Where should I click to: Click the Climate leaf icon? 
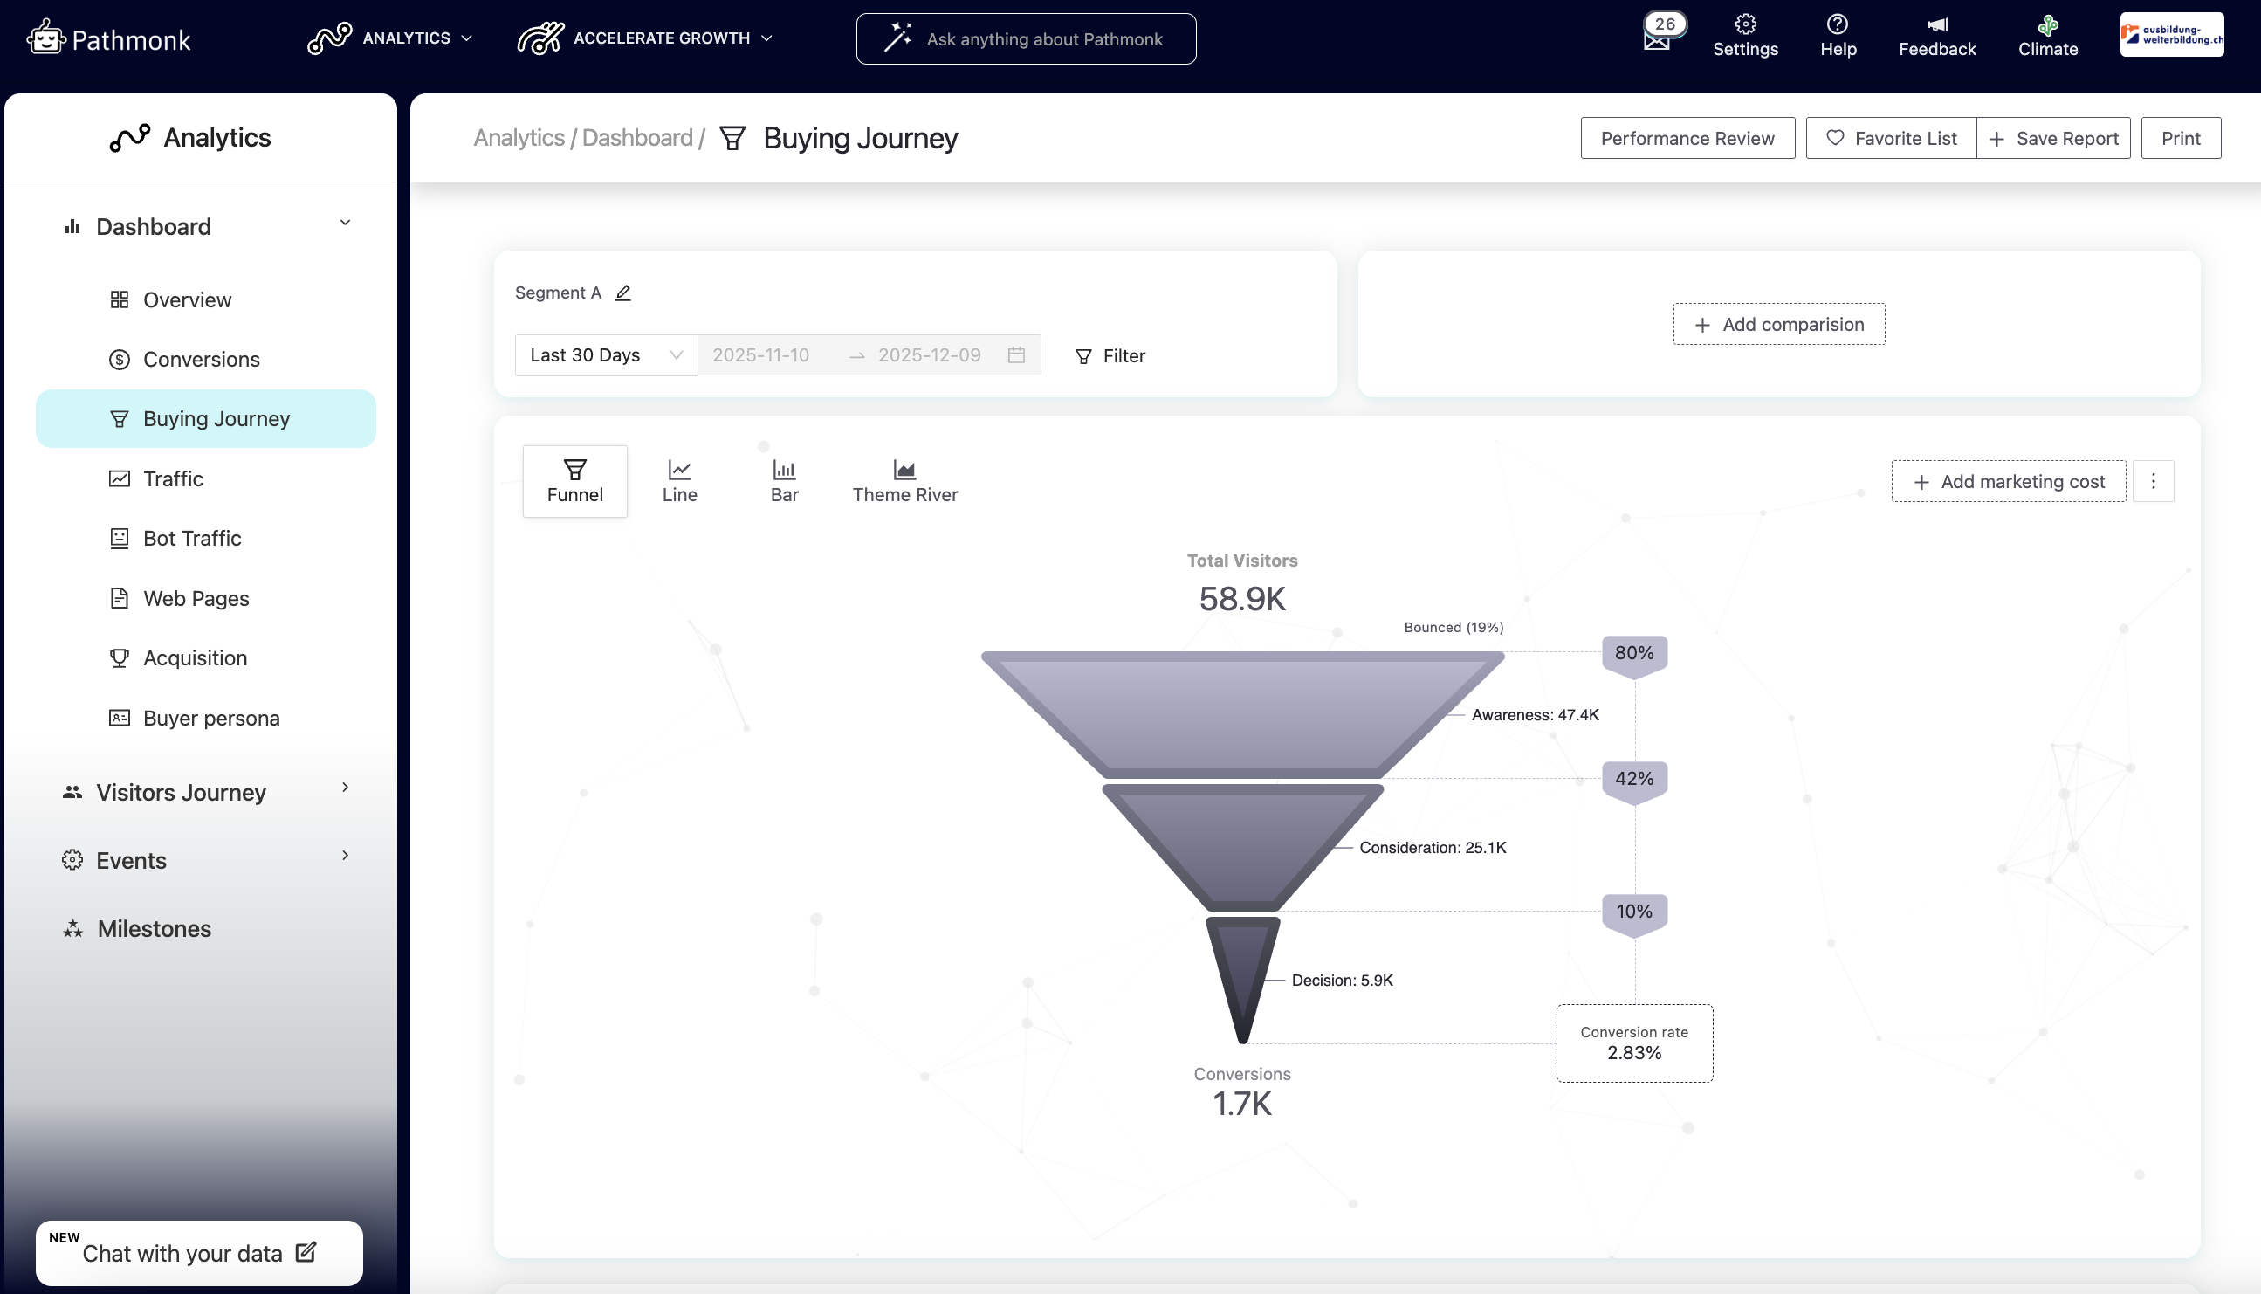click(x=2047, y=24)
